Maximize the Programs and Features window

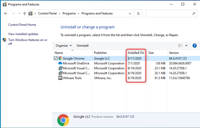point(183,4)
